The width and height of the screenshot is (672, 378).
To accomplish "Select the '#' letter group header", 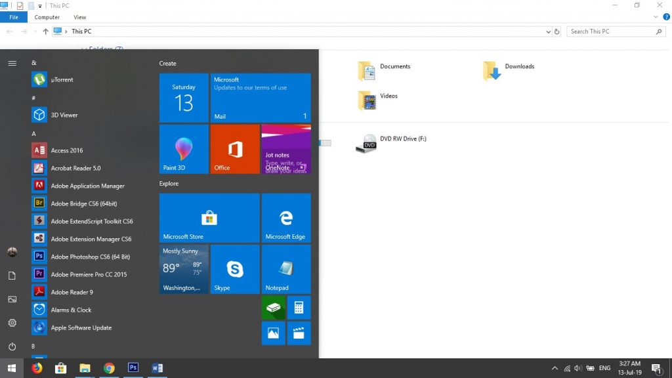I will (33, 98).
